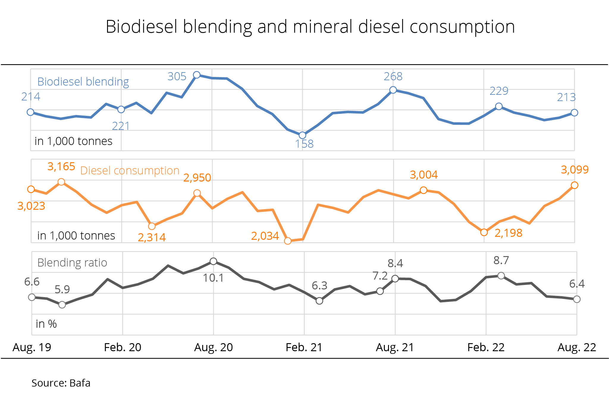
Task: Click the Blending ratio series label
Action: tap(72, 263)
